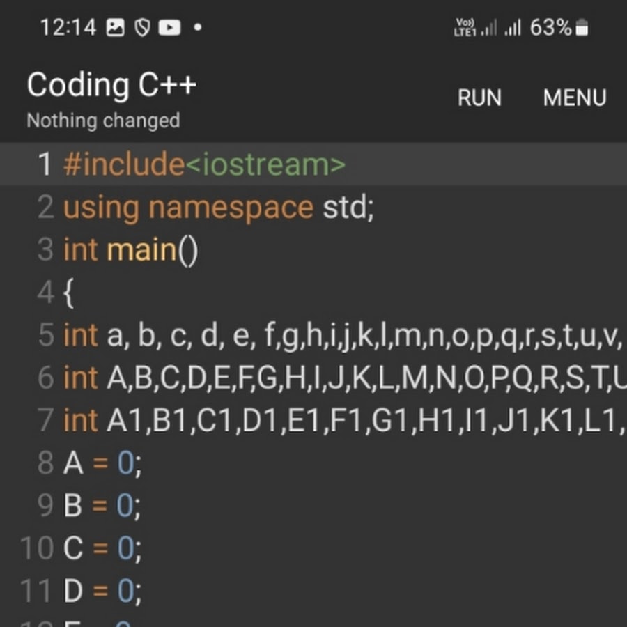This screenshot has width=627, height=627.
Task: Tap the shield notification icon in status bar
Action: pyautogui.click(x=142, y=28)
